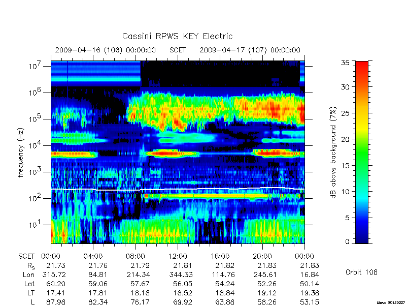Image resolution: width=406 pixels, height=305 pixels.
Task: Click the L value '76.17'
Action: [140, 302]
